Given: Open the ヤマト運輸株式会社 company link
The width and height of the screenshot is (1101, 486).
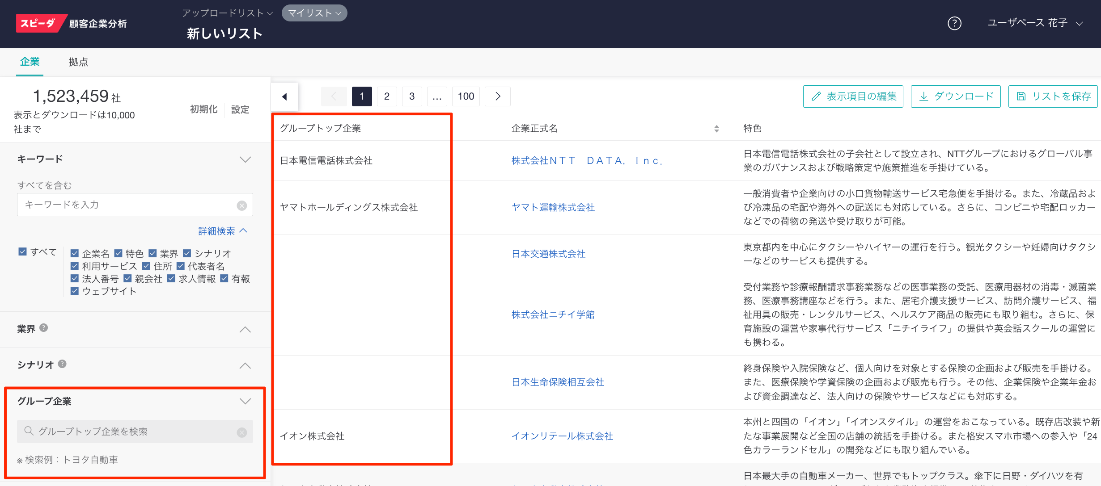Looking at the screenshot, I should [x=553, y=207].
